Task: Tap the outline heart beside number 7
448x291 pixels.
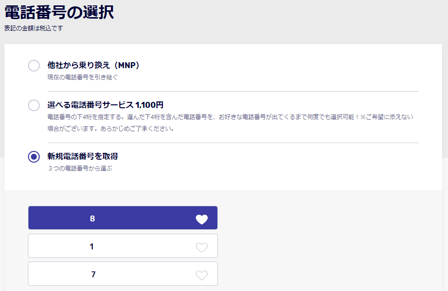Action: 202,275
